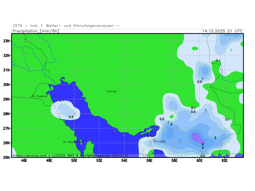Viewport: 255px width, 191px height.
Task: Click the Shiraz city label
Action: pyautogui.click(x=112, y=91)
